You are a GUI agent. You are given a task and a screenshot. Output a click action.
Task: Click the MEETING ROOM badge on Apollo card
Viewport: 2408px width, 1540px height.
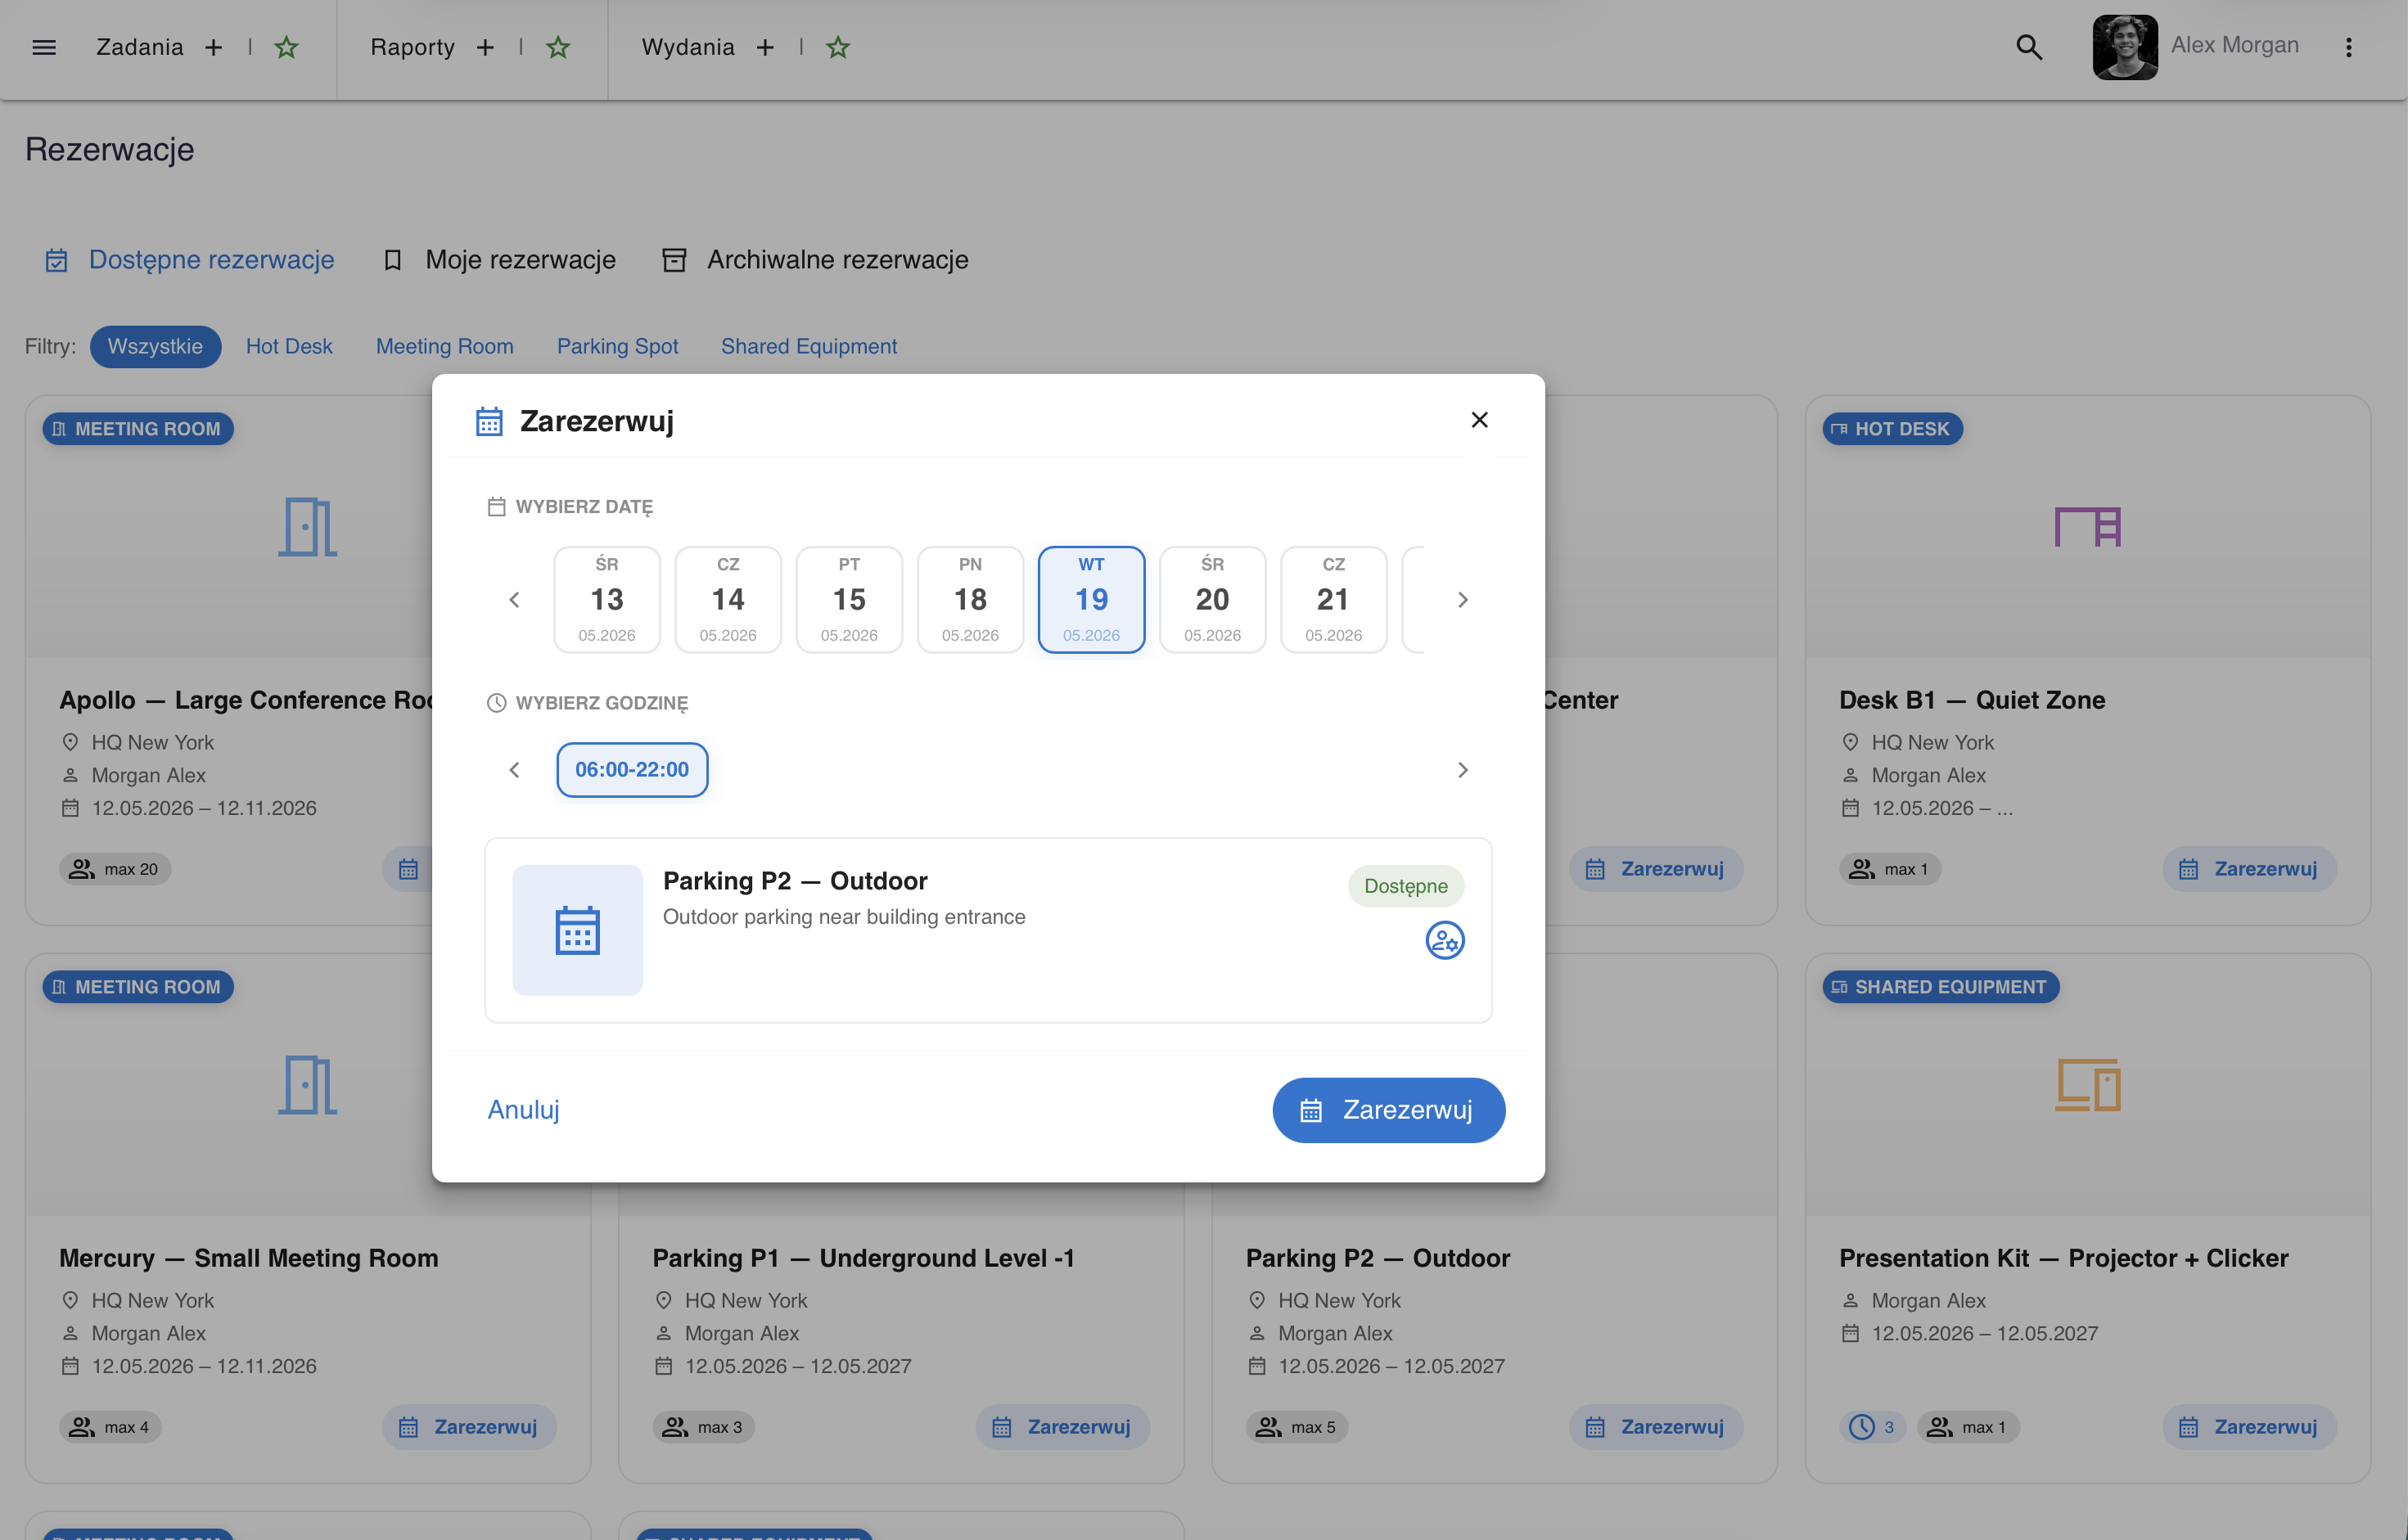138,429
